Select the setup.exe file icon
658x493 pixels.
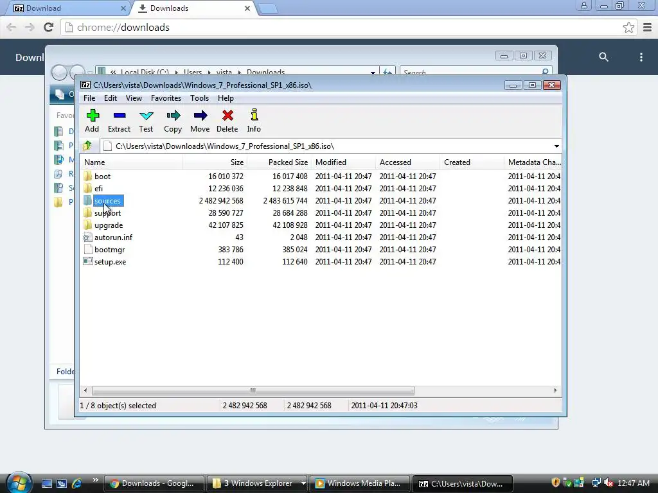(87, 261)
